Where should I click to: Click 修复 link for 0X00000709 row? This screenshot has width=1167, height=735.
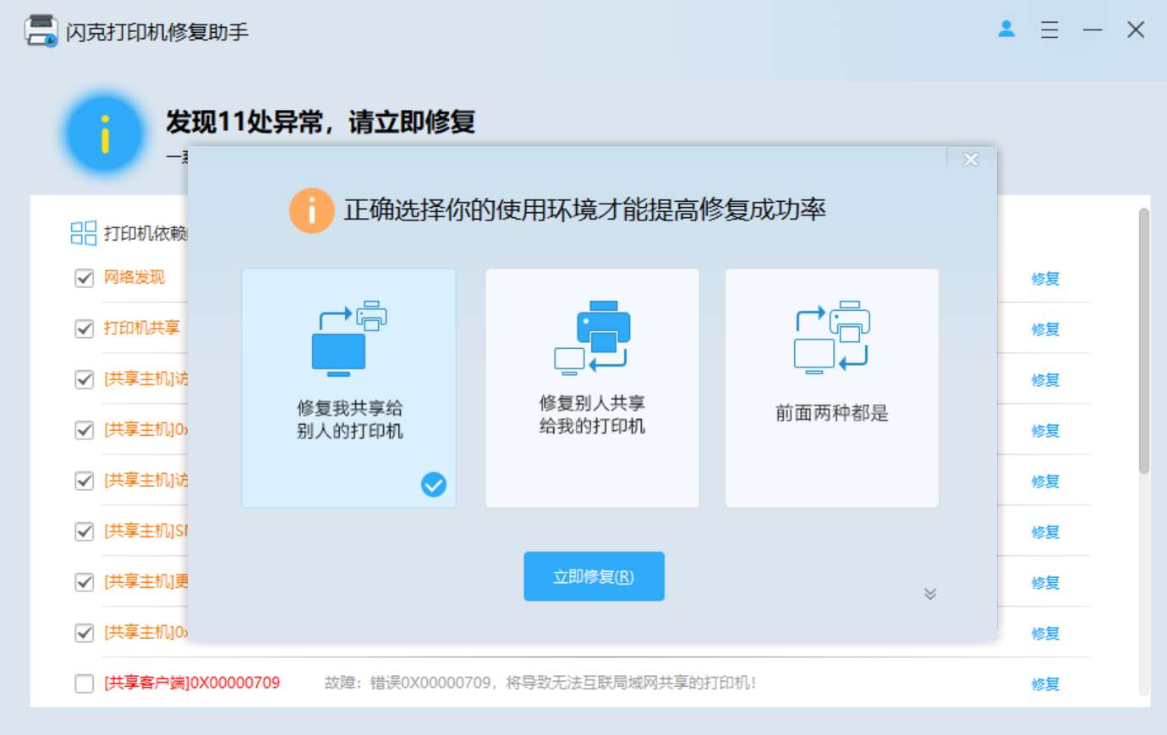(x=1045, y=684)
